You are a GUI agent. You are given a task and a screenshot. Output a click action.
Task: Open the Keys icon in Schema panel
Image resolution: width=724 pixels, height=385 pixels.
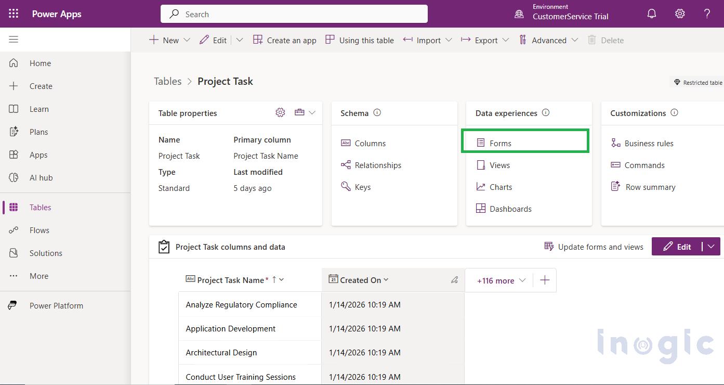point(346,187)
